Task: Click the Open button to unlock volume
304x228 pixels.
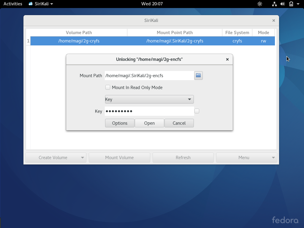Action: (149, 123)
